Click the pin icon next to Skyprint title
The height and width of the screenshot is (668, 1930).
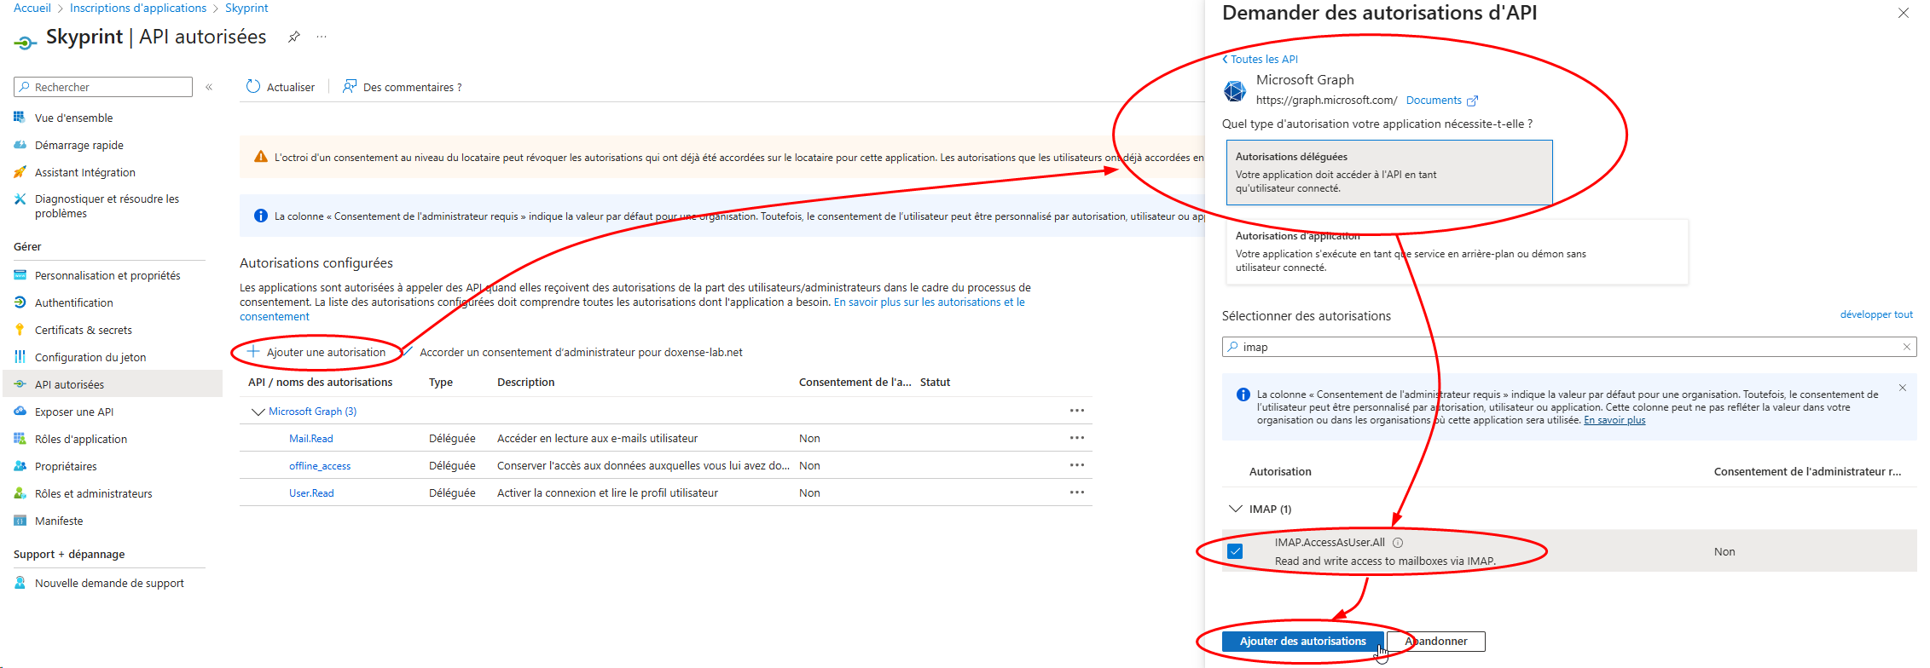[293, 37]
